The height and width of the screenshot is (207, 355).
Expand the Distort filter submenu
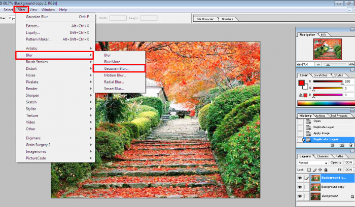[55, 68]
